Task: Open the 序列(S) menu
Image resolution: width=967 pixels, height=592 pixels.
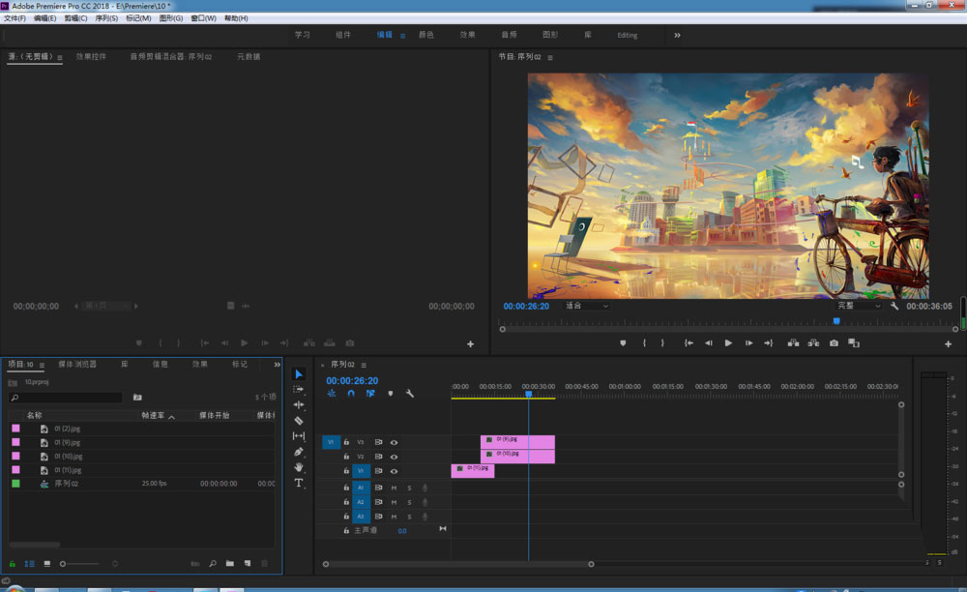Action: (x=106, y=18)
